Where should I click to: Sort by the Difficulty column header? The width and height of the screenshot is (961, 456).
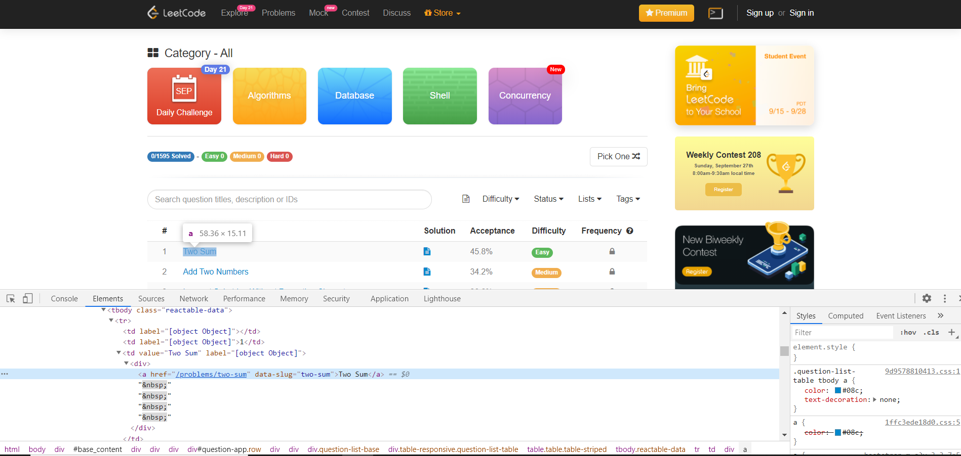[549, 231]
